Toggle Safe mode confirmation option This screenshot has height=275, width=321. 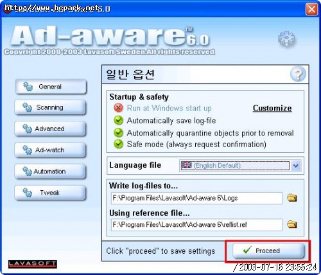[x=118, y=144]
